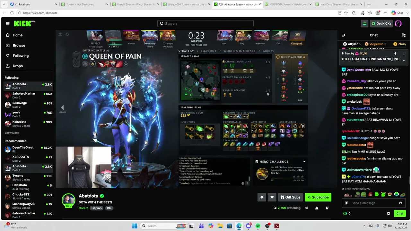Click the chat identity badge icon

346,203
